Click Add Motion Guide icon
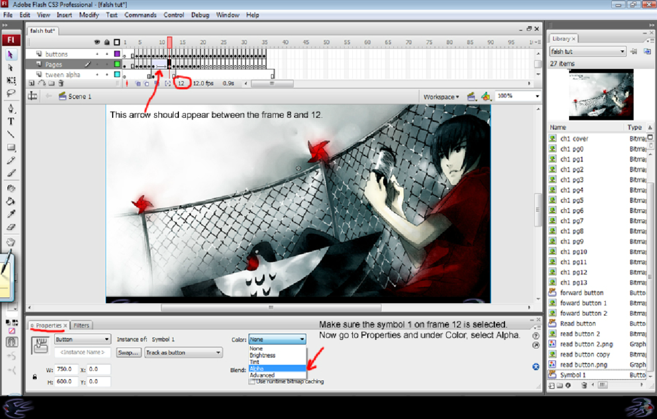Screen dimensions: 657x419 pos(41,83)
